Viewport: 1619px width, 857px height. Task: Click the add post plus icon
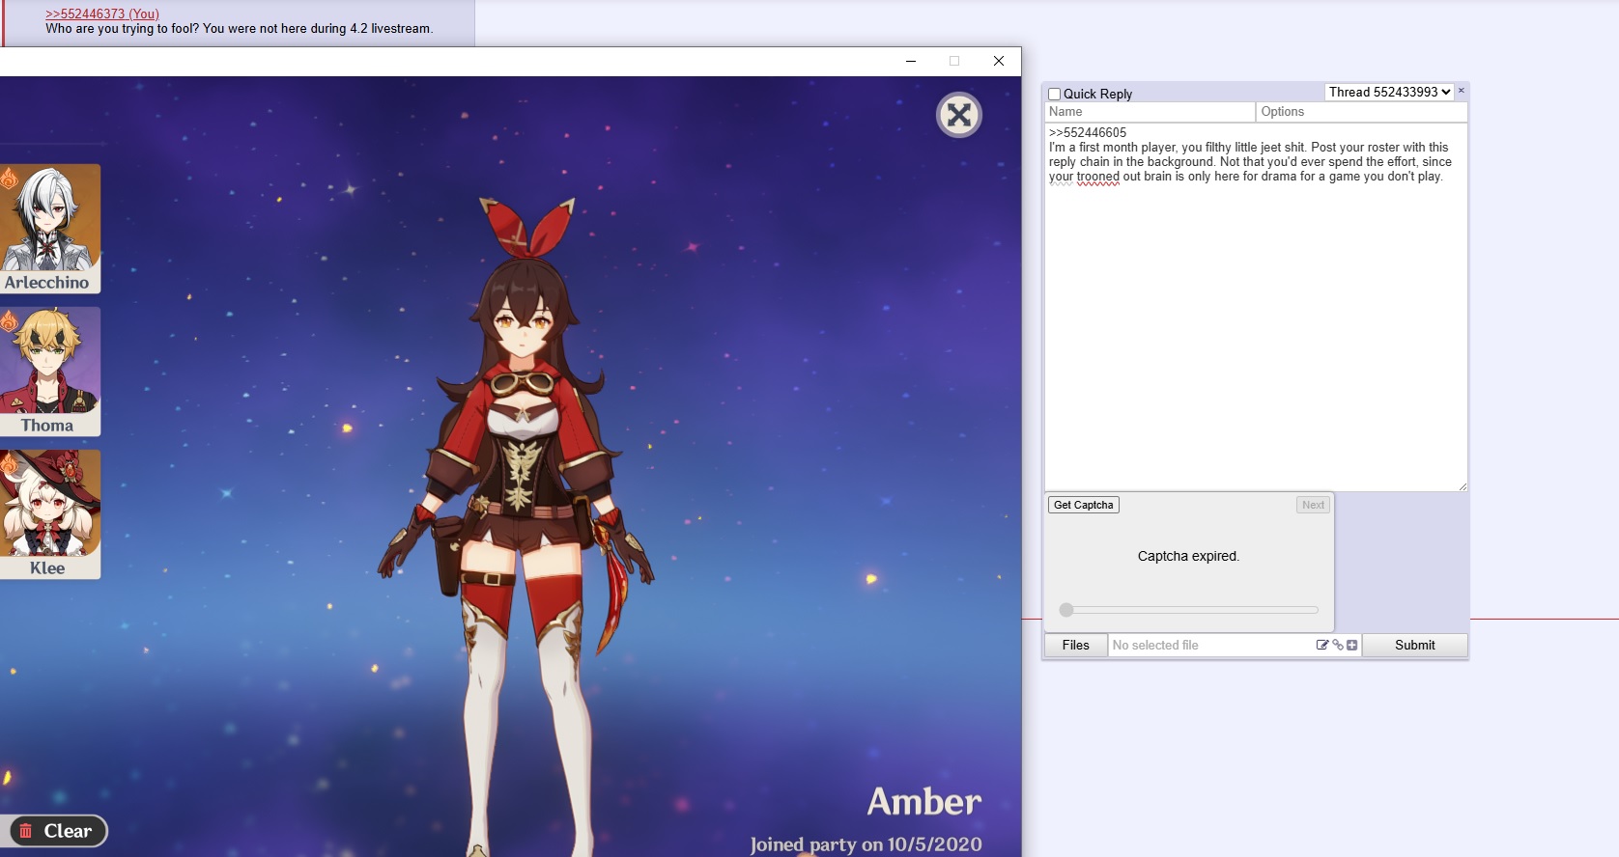(1352, 646)
